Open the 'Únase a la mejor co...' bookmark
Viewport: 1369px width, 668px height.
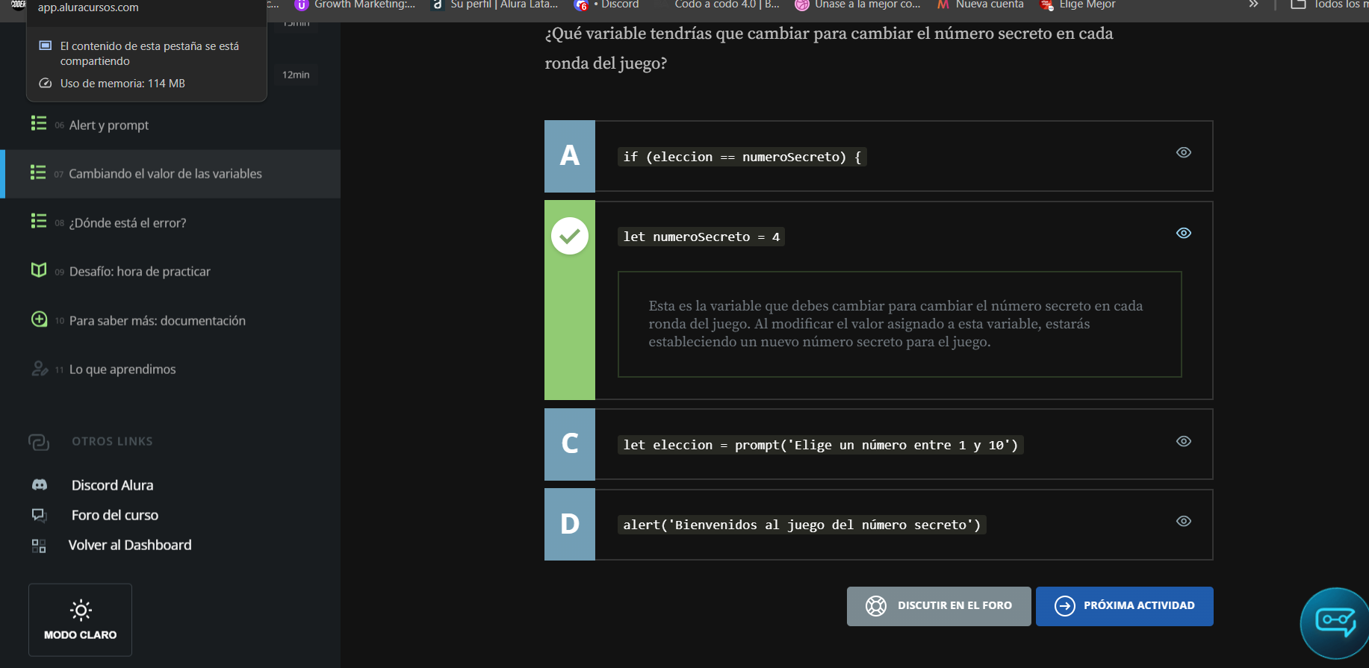(858, 4)
